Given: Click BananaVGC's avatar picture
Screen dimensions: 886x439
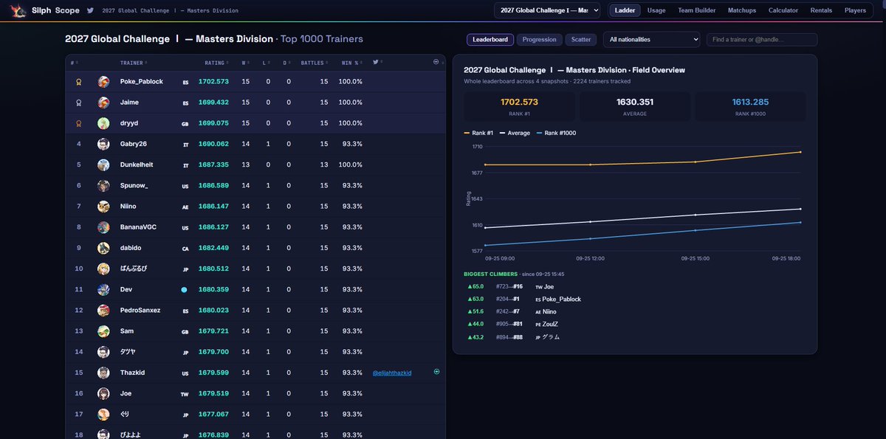Looking at the screenshot, I should click(x=104, y=227).
